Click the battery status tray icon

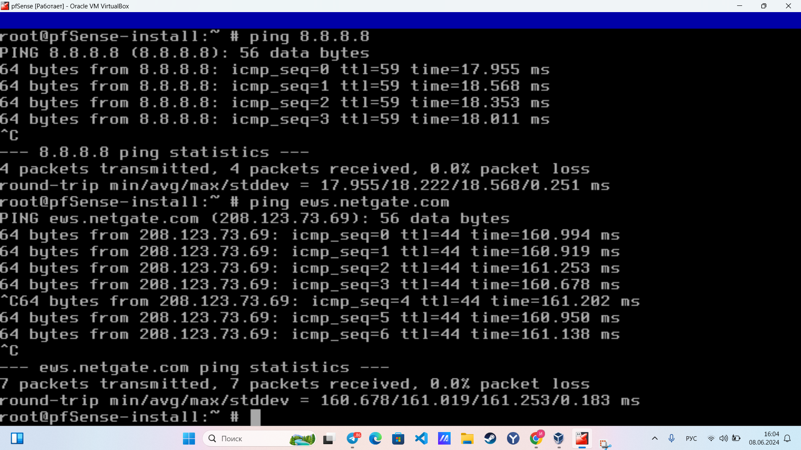coord(736,438)
